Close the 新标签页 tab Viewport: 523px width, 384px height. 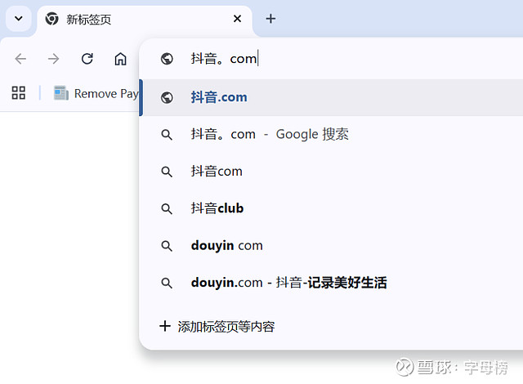[x=237, y=19]
